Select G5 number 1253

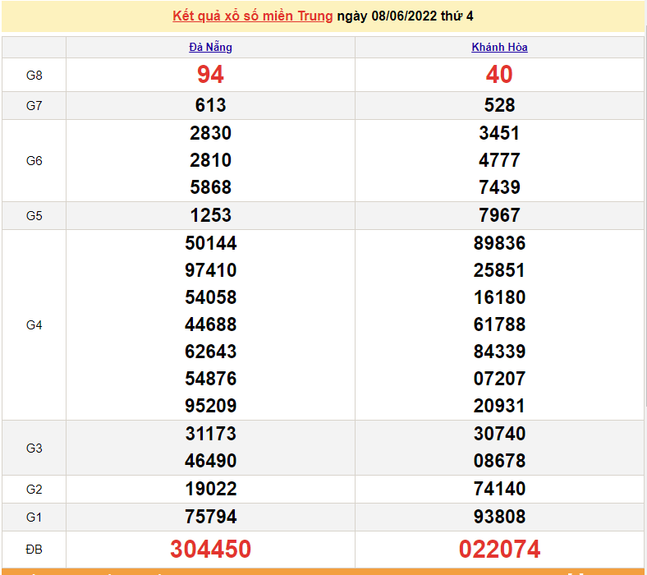click(x=210, y=215)
